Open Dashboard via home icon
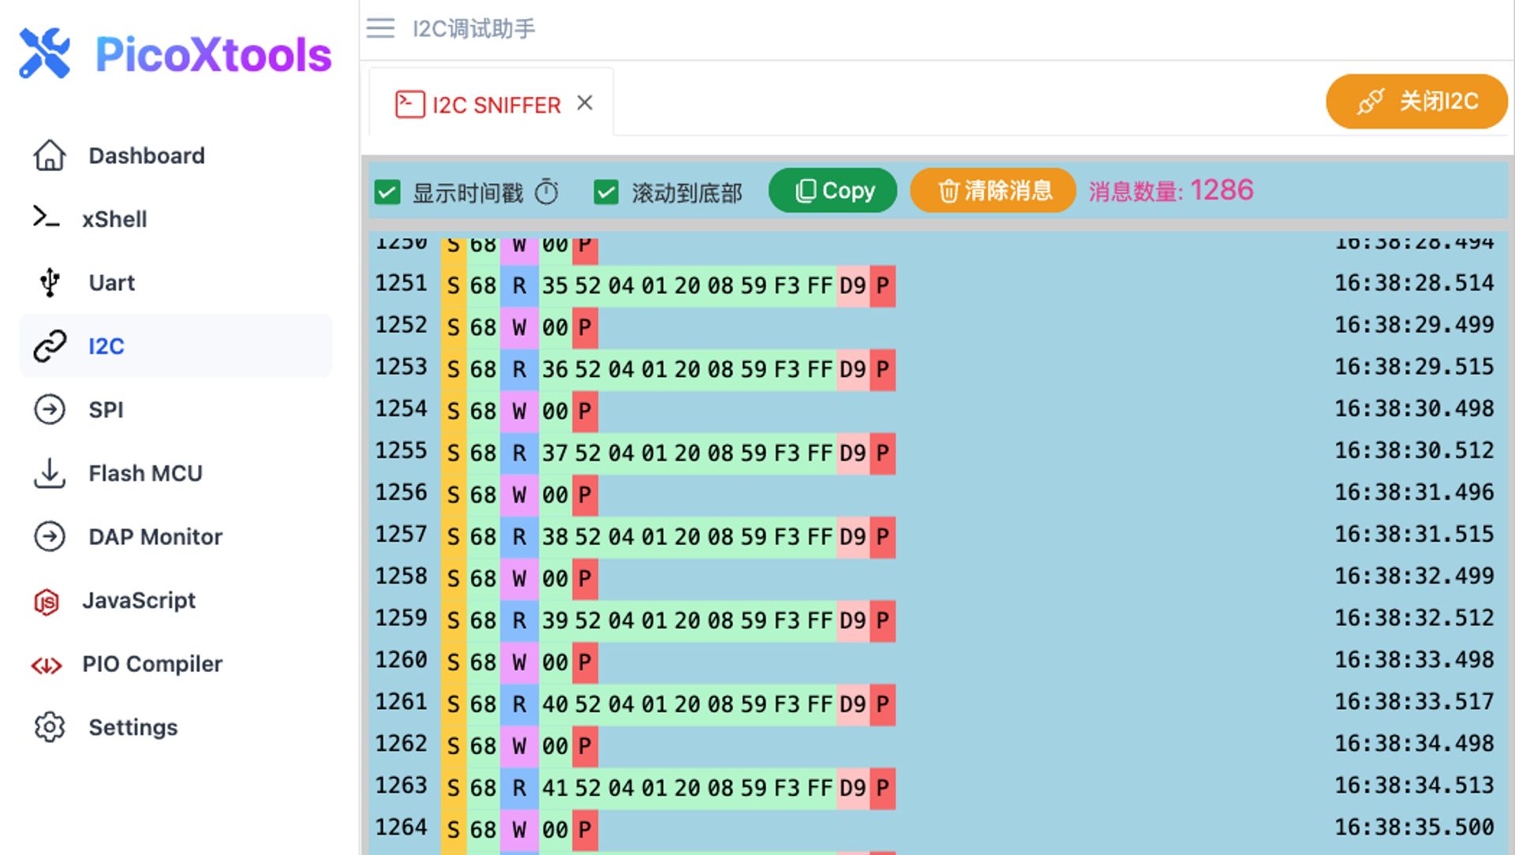Viewport: 1515px width, 855px height. [x=50, y=155]
